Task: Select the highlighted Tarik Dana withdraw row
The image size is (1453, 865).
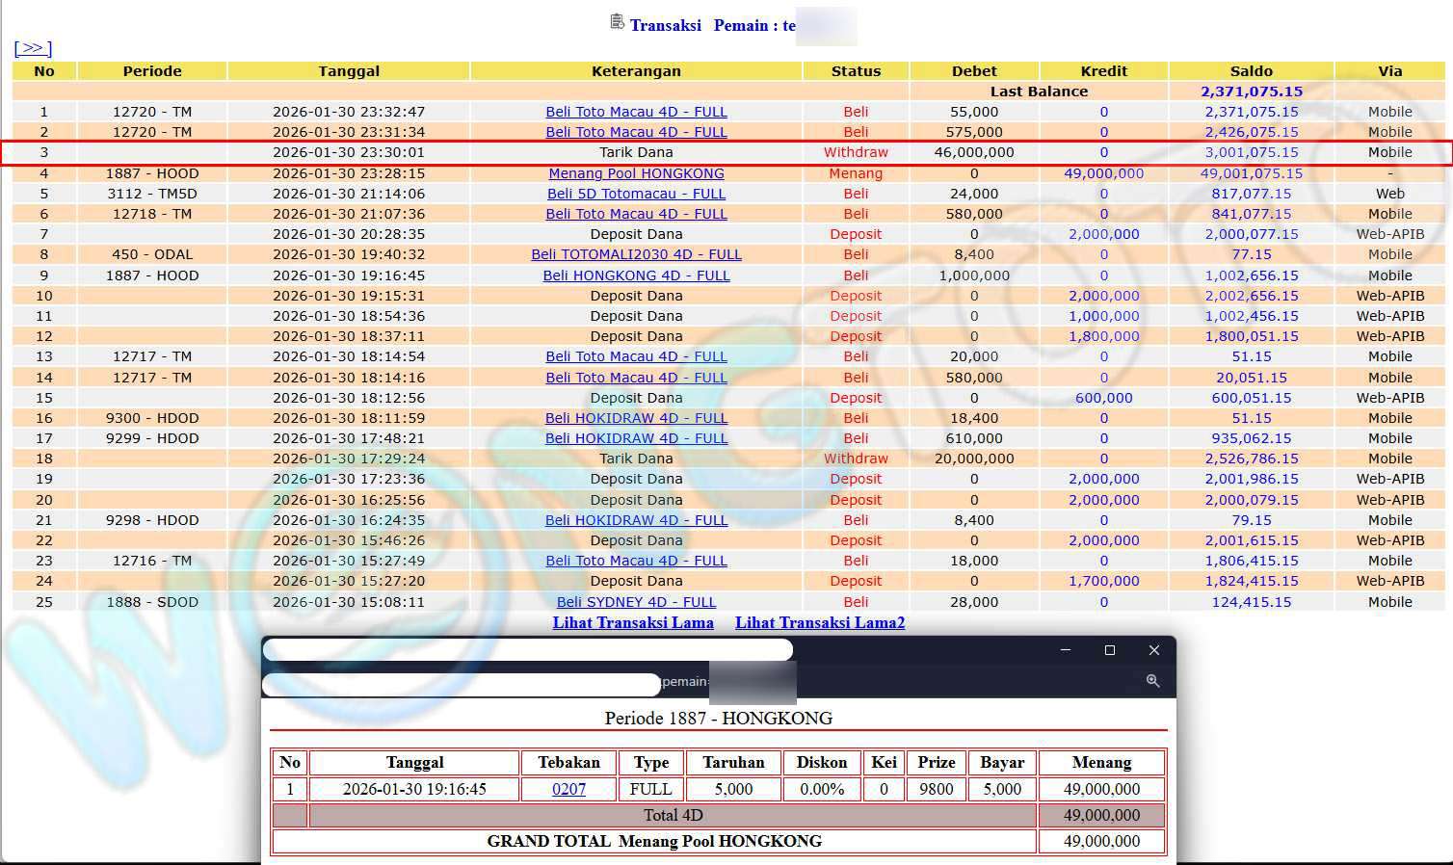Action: point(636,152)
